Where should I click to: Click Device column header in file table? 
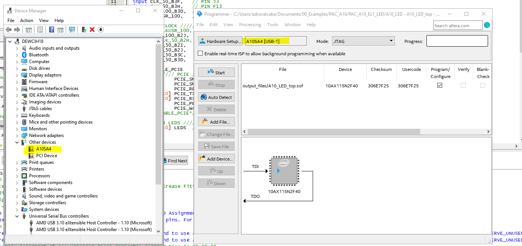coord(345,69)
